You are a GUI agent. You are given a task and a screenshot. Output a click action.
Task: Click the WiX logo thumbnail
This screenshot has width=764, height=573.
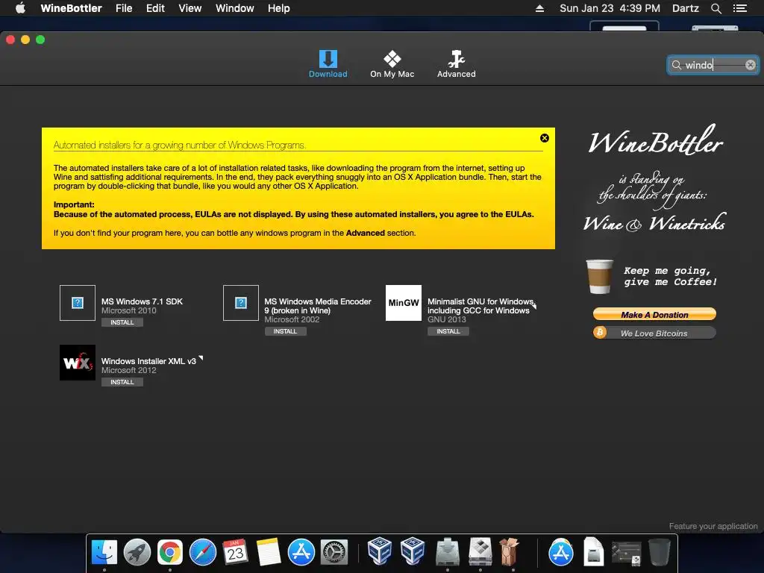78,363
